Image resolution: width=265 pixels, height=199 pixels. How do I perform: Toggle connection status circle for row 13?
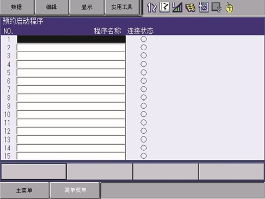click(x=144, y=139)
